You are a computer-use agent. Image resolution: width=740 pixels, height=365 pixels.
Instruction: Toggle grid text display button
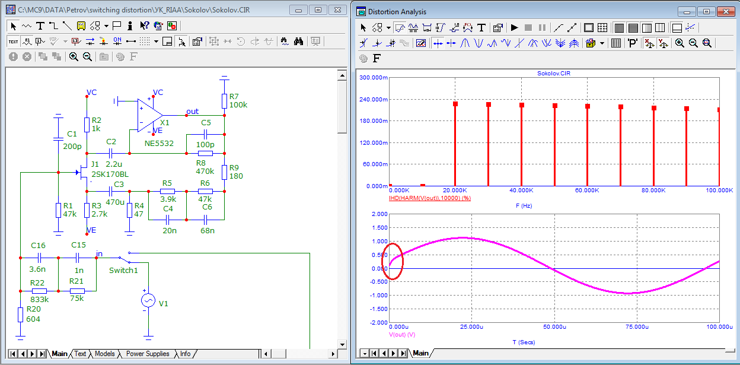[x=13, y=41]
